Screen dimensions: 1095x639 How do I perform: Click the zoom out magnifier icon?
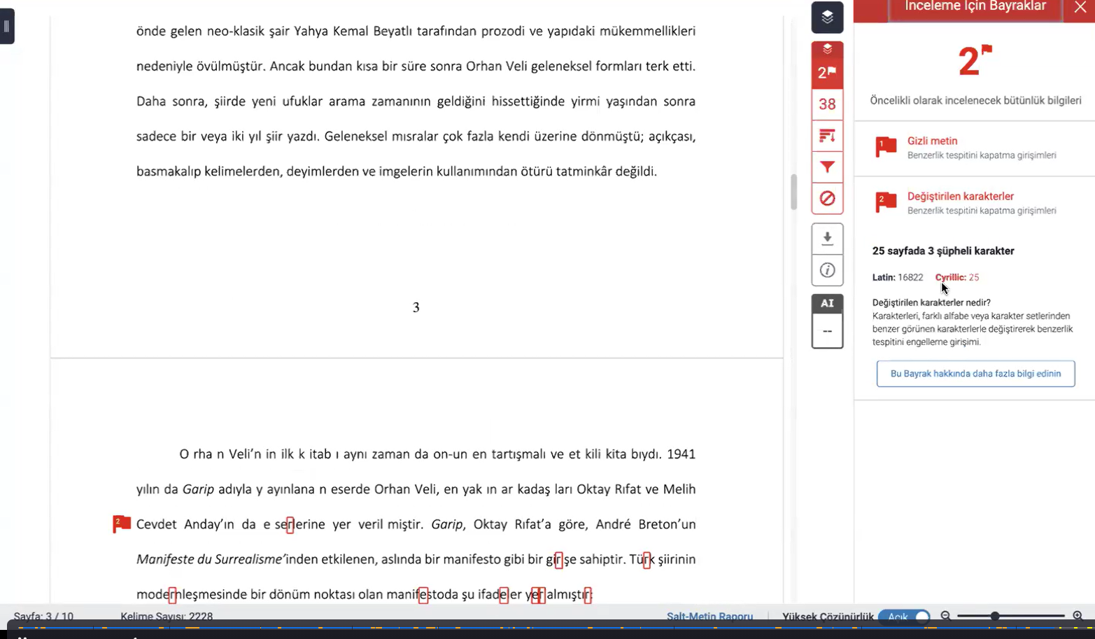pyautogui.click(x=946, y=616)
